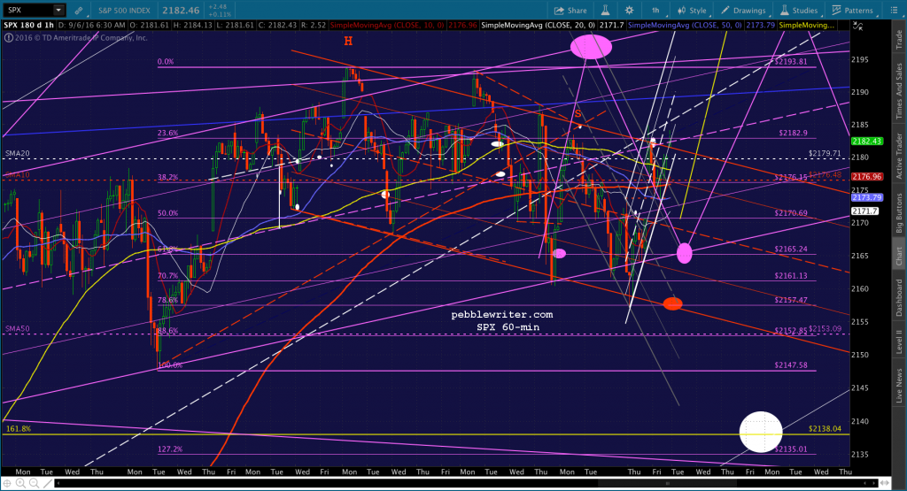
Task: Click the 127.2% Fibonacci label
Action: click(x=170, y=449)
